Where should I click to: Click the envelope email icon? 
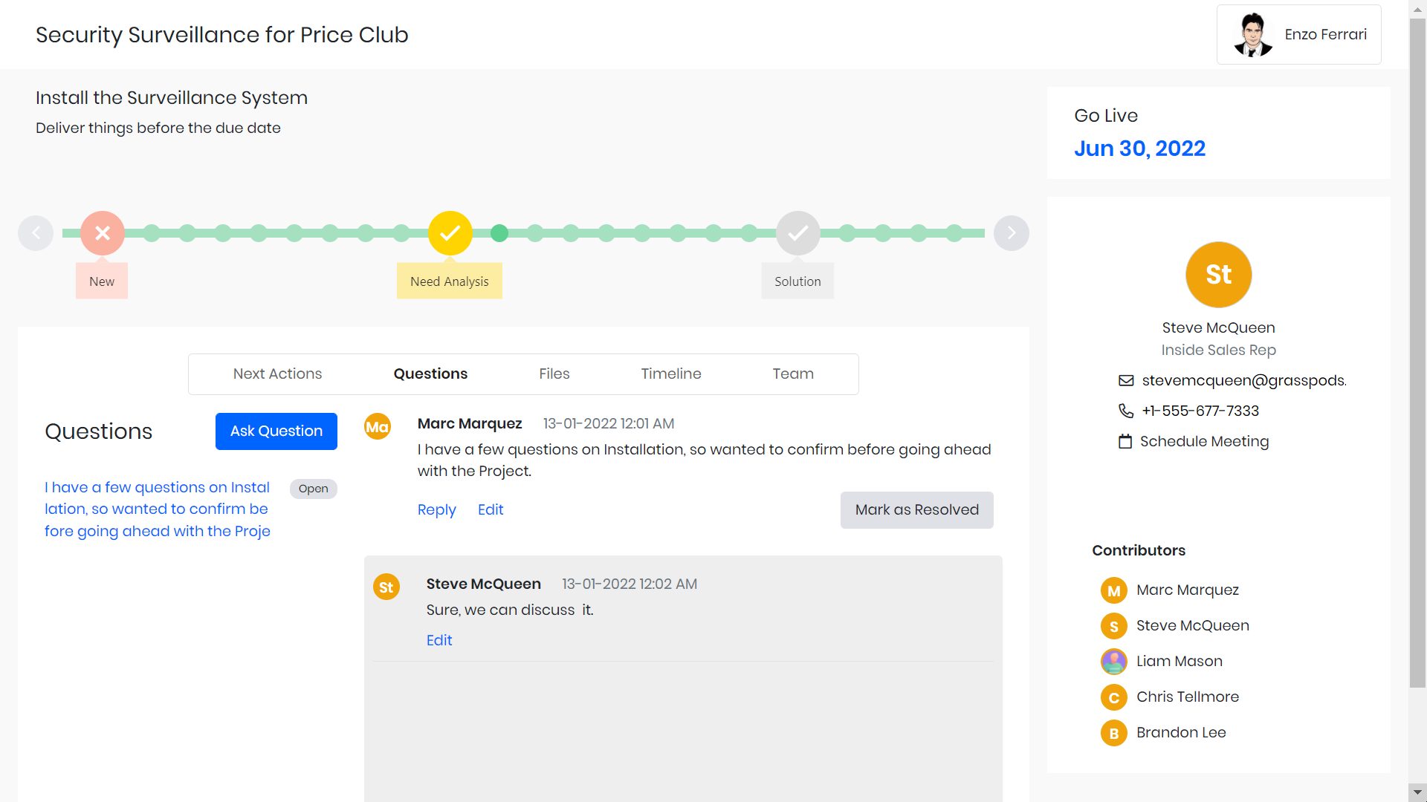[x=1126, y=381]
